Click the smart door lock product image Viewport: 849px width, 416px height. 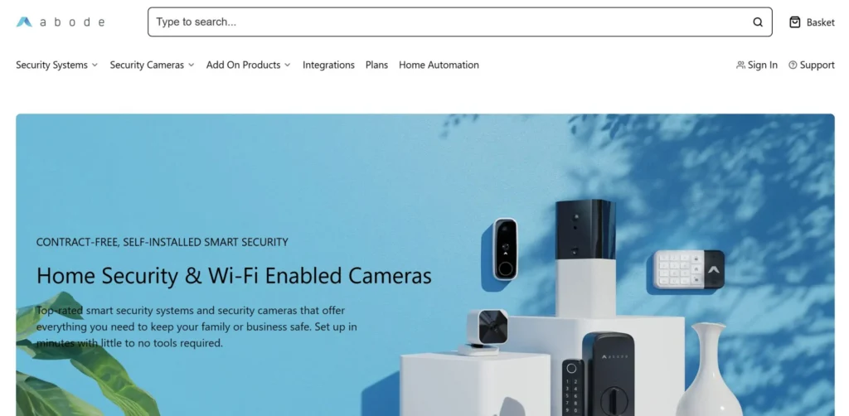pos(599,375)
